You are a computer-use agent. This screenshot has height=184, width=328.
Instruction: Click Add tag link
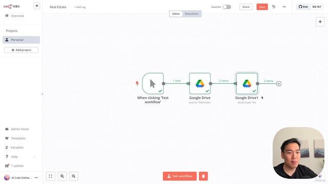pyautogui.click(x=80, y=7)
